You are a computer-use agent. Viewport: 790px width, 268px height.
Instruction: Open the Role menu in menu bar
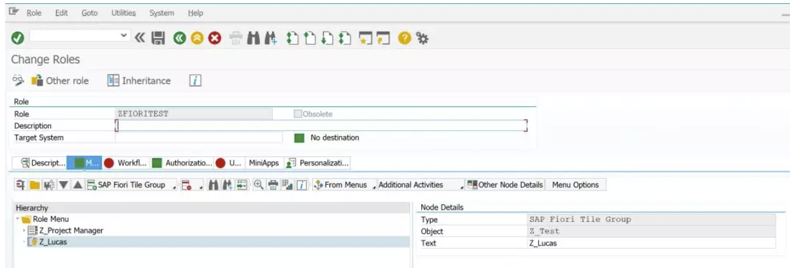[x=34, y=13]
